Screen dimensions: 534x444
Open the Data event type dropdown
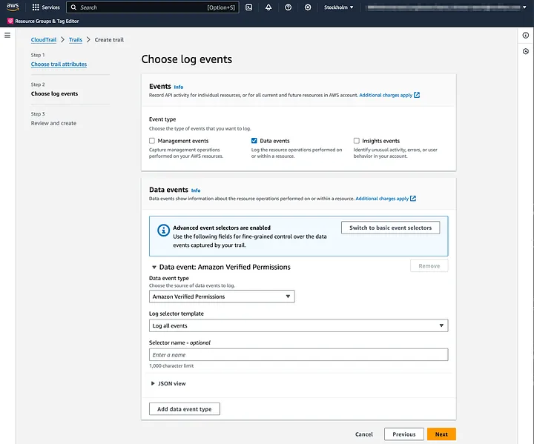[x=222, y=296]
